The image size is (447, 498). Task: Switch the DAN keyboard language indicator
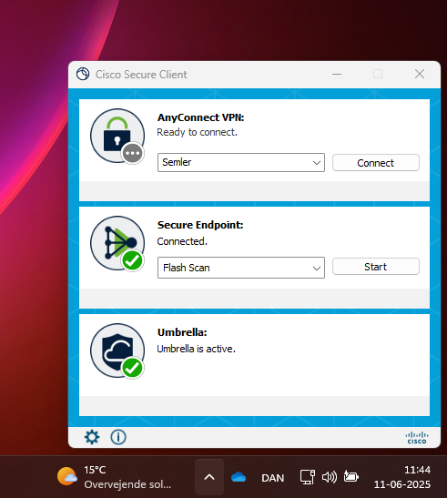click(272, 478)
